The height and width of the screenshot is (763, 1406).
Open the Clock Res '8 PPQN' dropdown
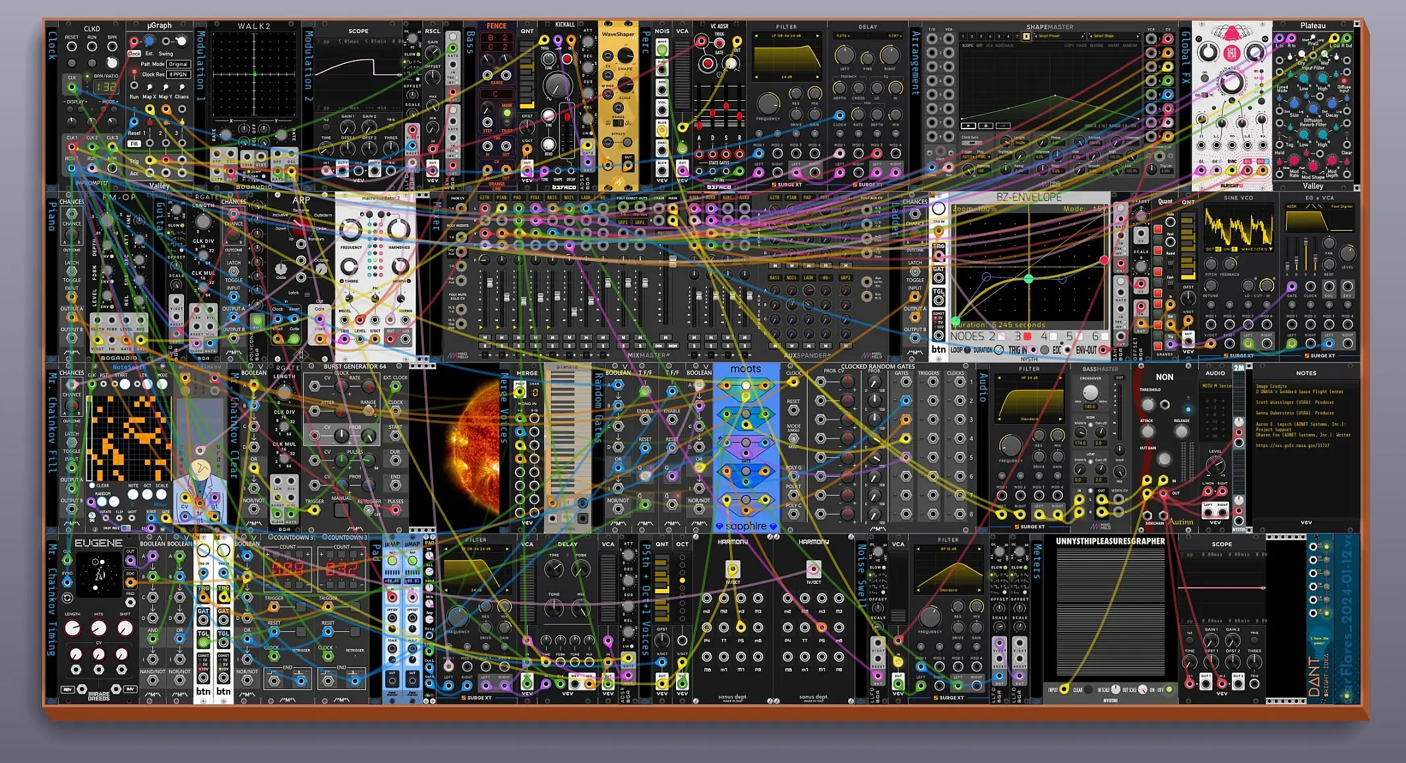(178, 75)
